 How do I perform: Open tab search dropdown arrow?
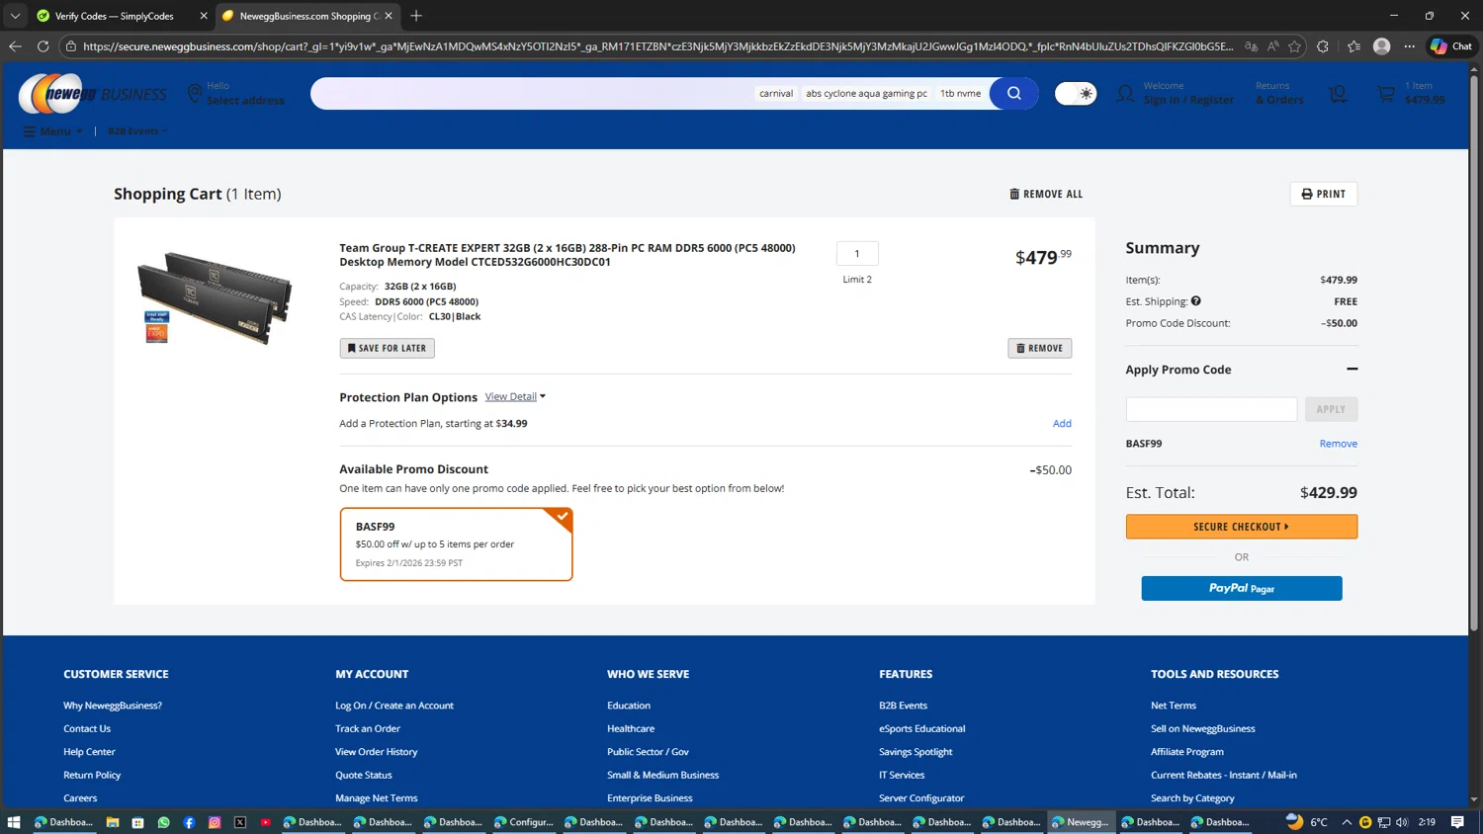[15, 16]
